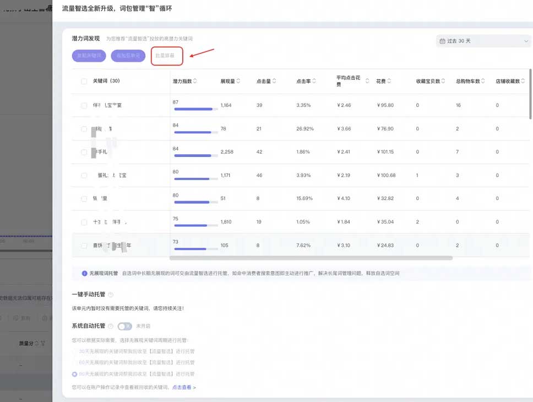Check the row with 78 impressions
Viewport: 533px width, 402px height.
tap(84, 129)
